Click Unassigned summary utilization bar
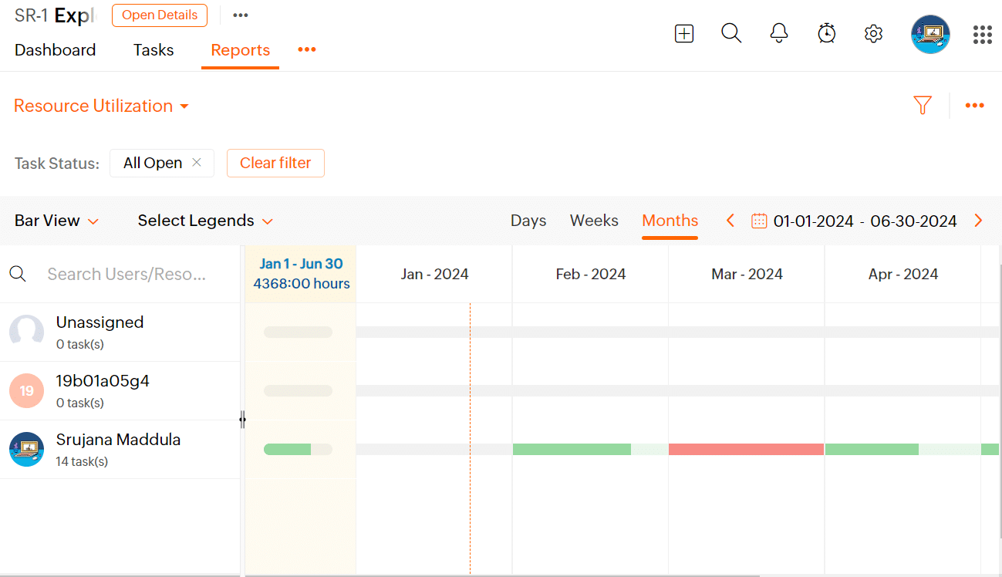 point(298,332)
